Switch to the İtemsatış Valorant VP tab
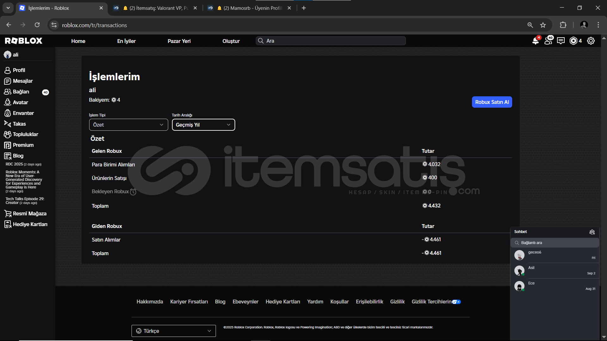The image size is (607, 341). 155,8
